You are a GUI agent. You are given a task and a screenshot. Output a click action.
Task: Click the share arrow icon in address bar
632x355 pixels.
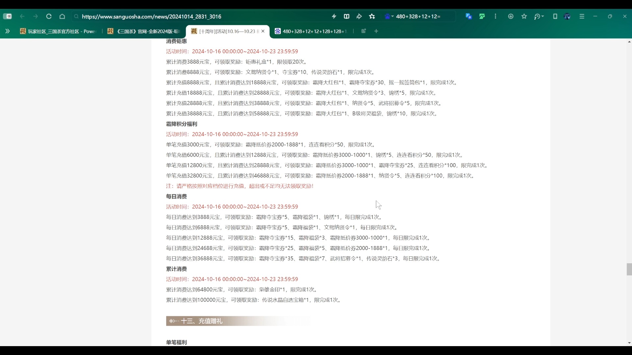tap(359, 16)
